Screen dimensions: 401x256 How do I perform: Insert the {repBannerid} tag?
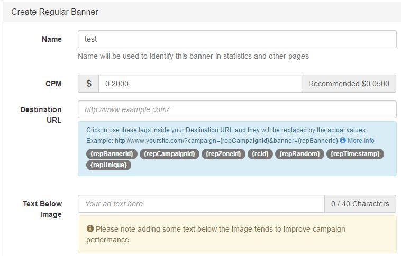pos(112,154)
